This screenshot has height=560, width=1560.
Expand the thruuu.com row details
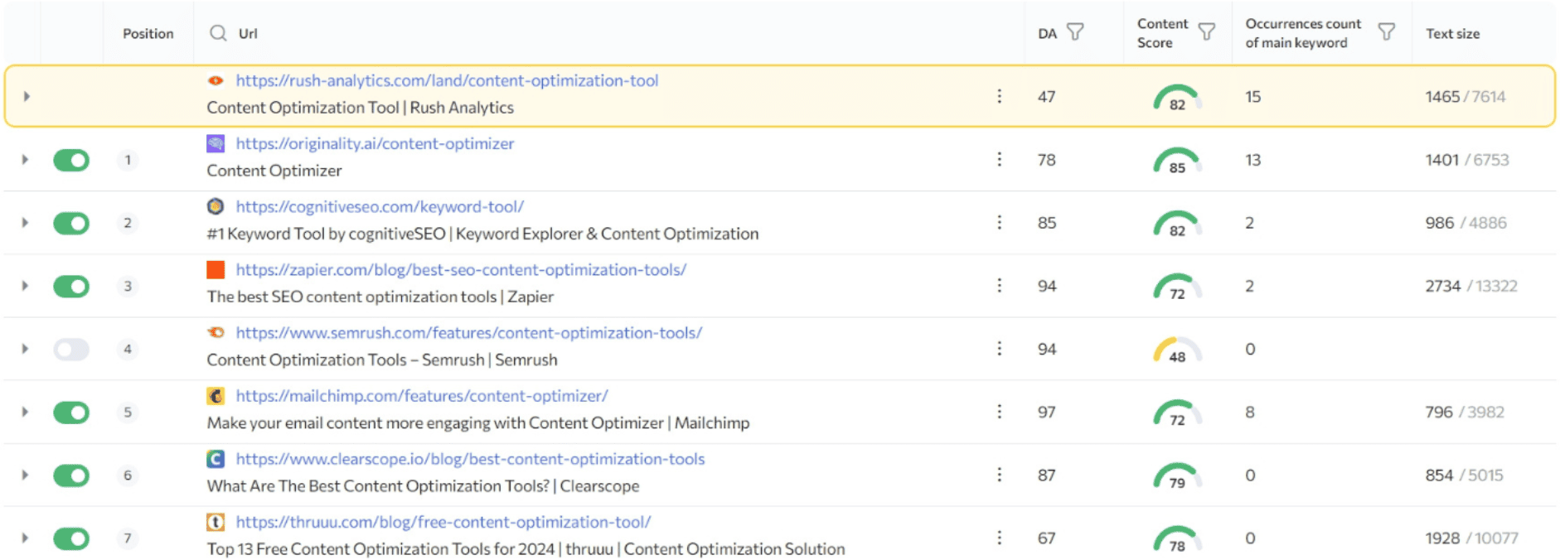[x=25, y=538]
